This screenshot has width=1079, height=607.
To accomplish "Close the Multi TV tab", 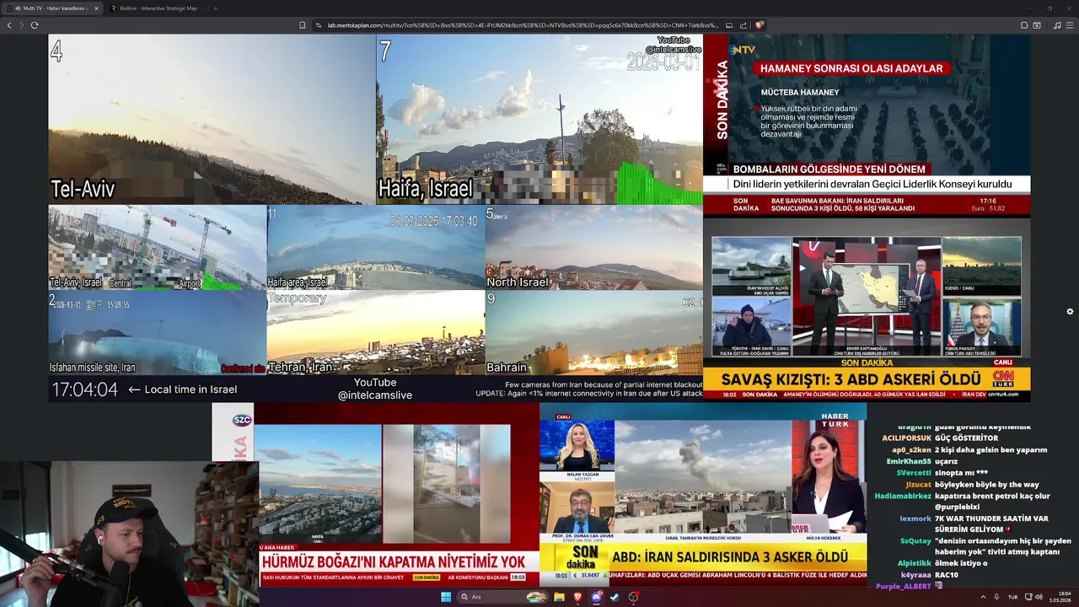I will pos(96,8).
